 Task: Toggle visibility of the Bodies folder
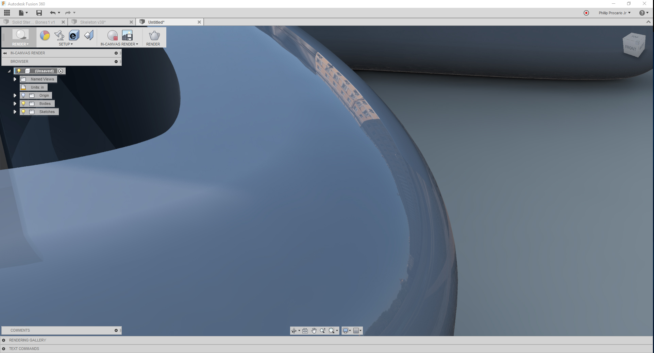point(23,104)
